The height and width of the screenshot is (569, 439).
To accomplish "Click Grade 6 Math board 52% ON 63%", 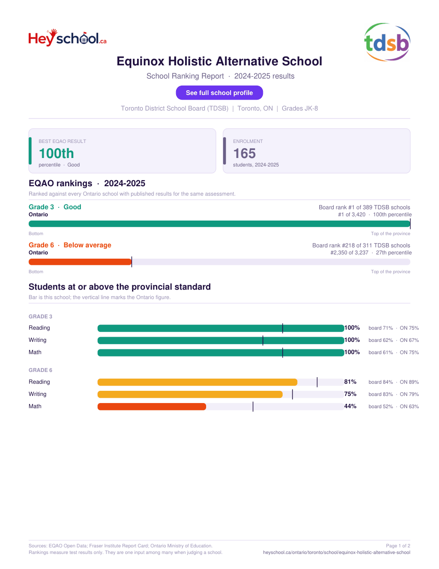I will coord(393,407).
